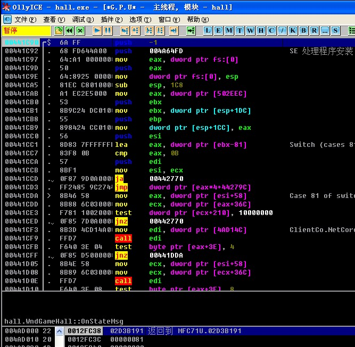Select address 00441CC1 lea instruction row
The width and height of the screenshot is (355, 347).
tap(178, 145)
